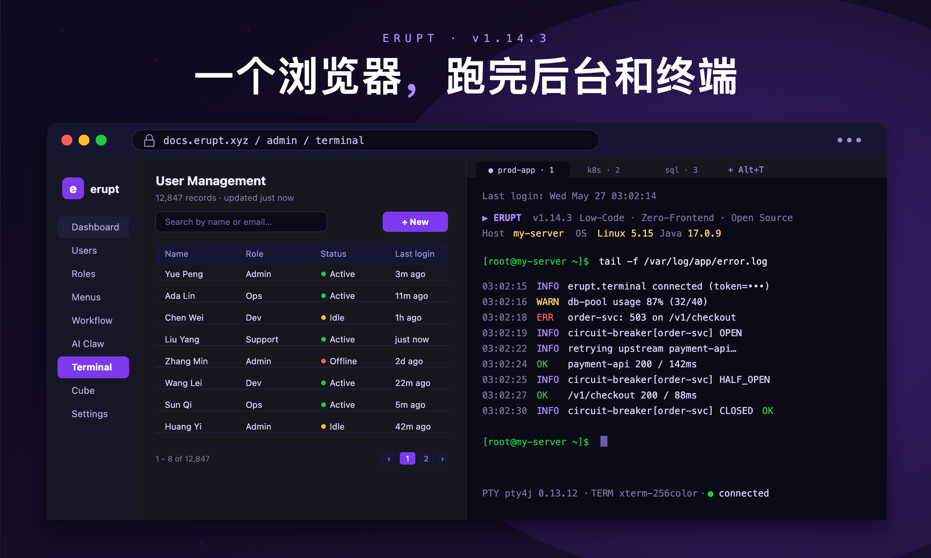Click the User Management heading

(x=211, y=181)
